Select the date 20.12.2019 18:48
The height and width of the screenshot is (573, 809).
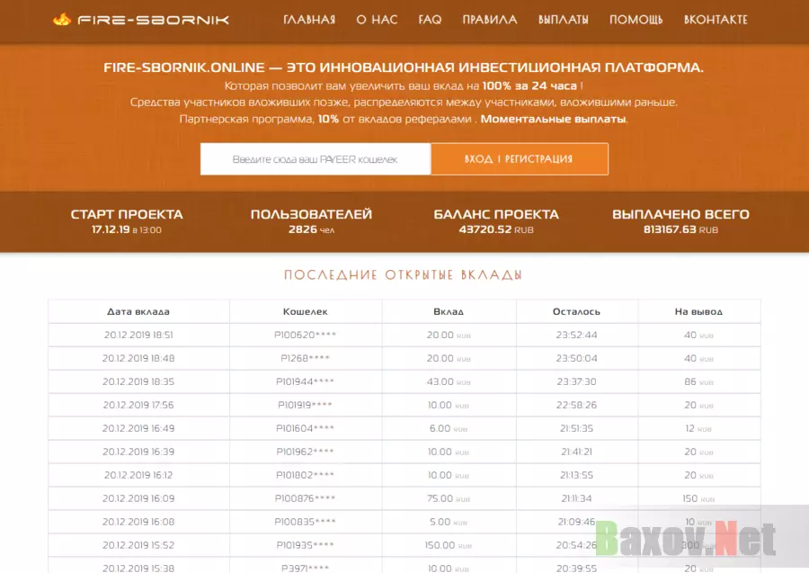138,358
